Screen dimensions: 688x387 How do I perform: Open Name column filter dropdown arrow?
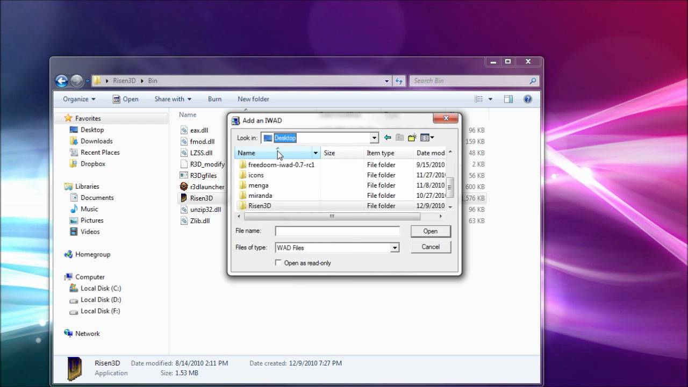click(x=316, y=153)
